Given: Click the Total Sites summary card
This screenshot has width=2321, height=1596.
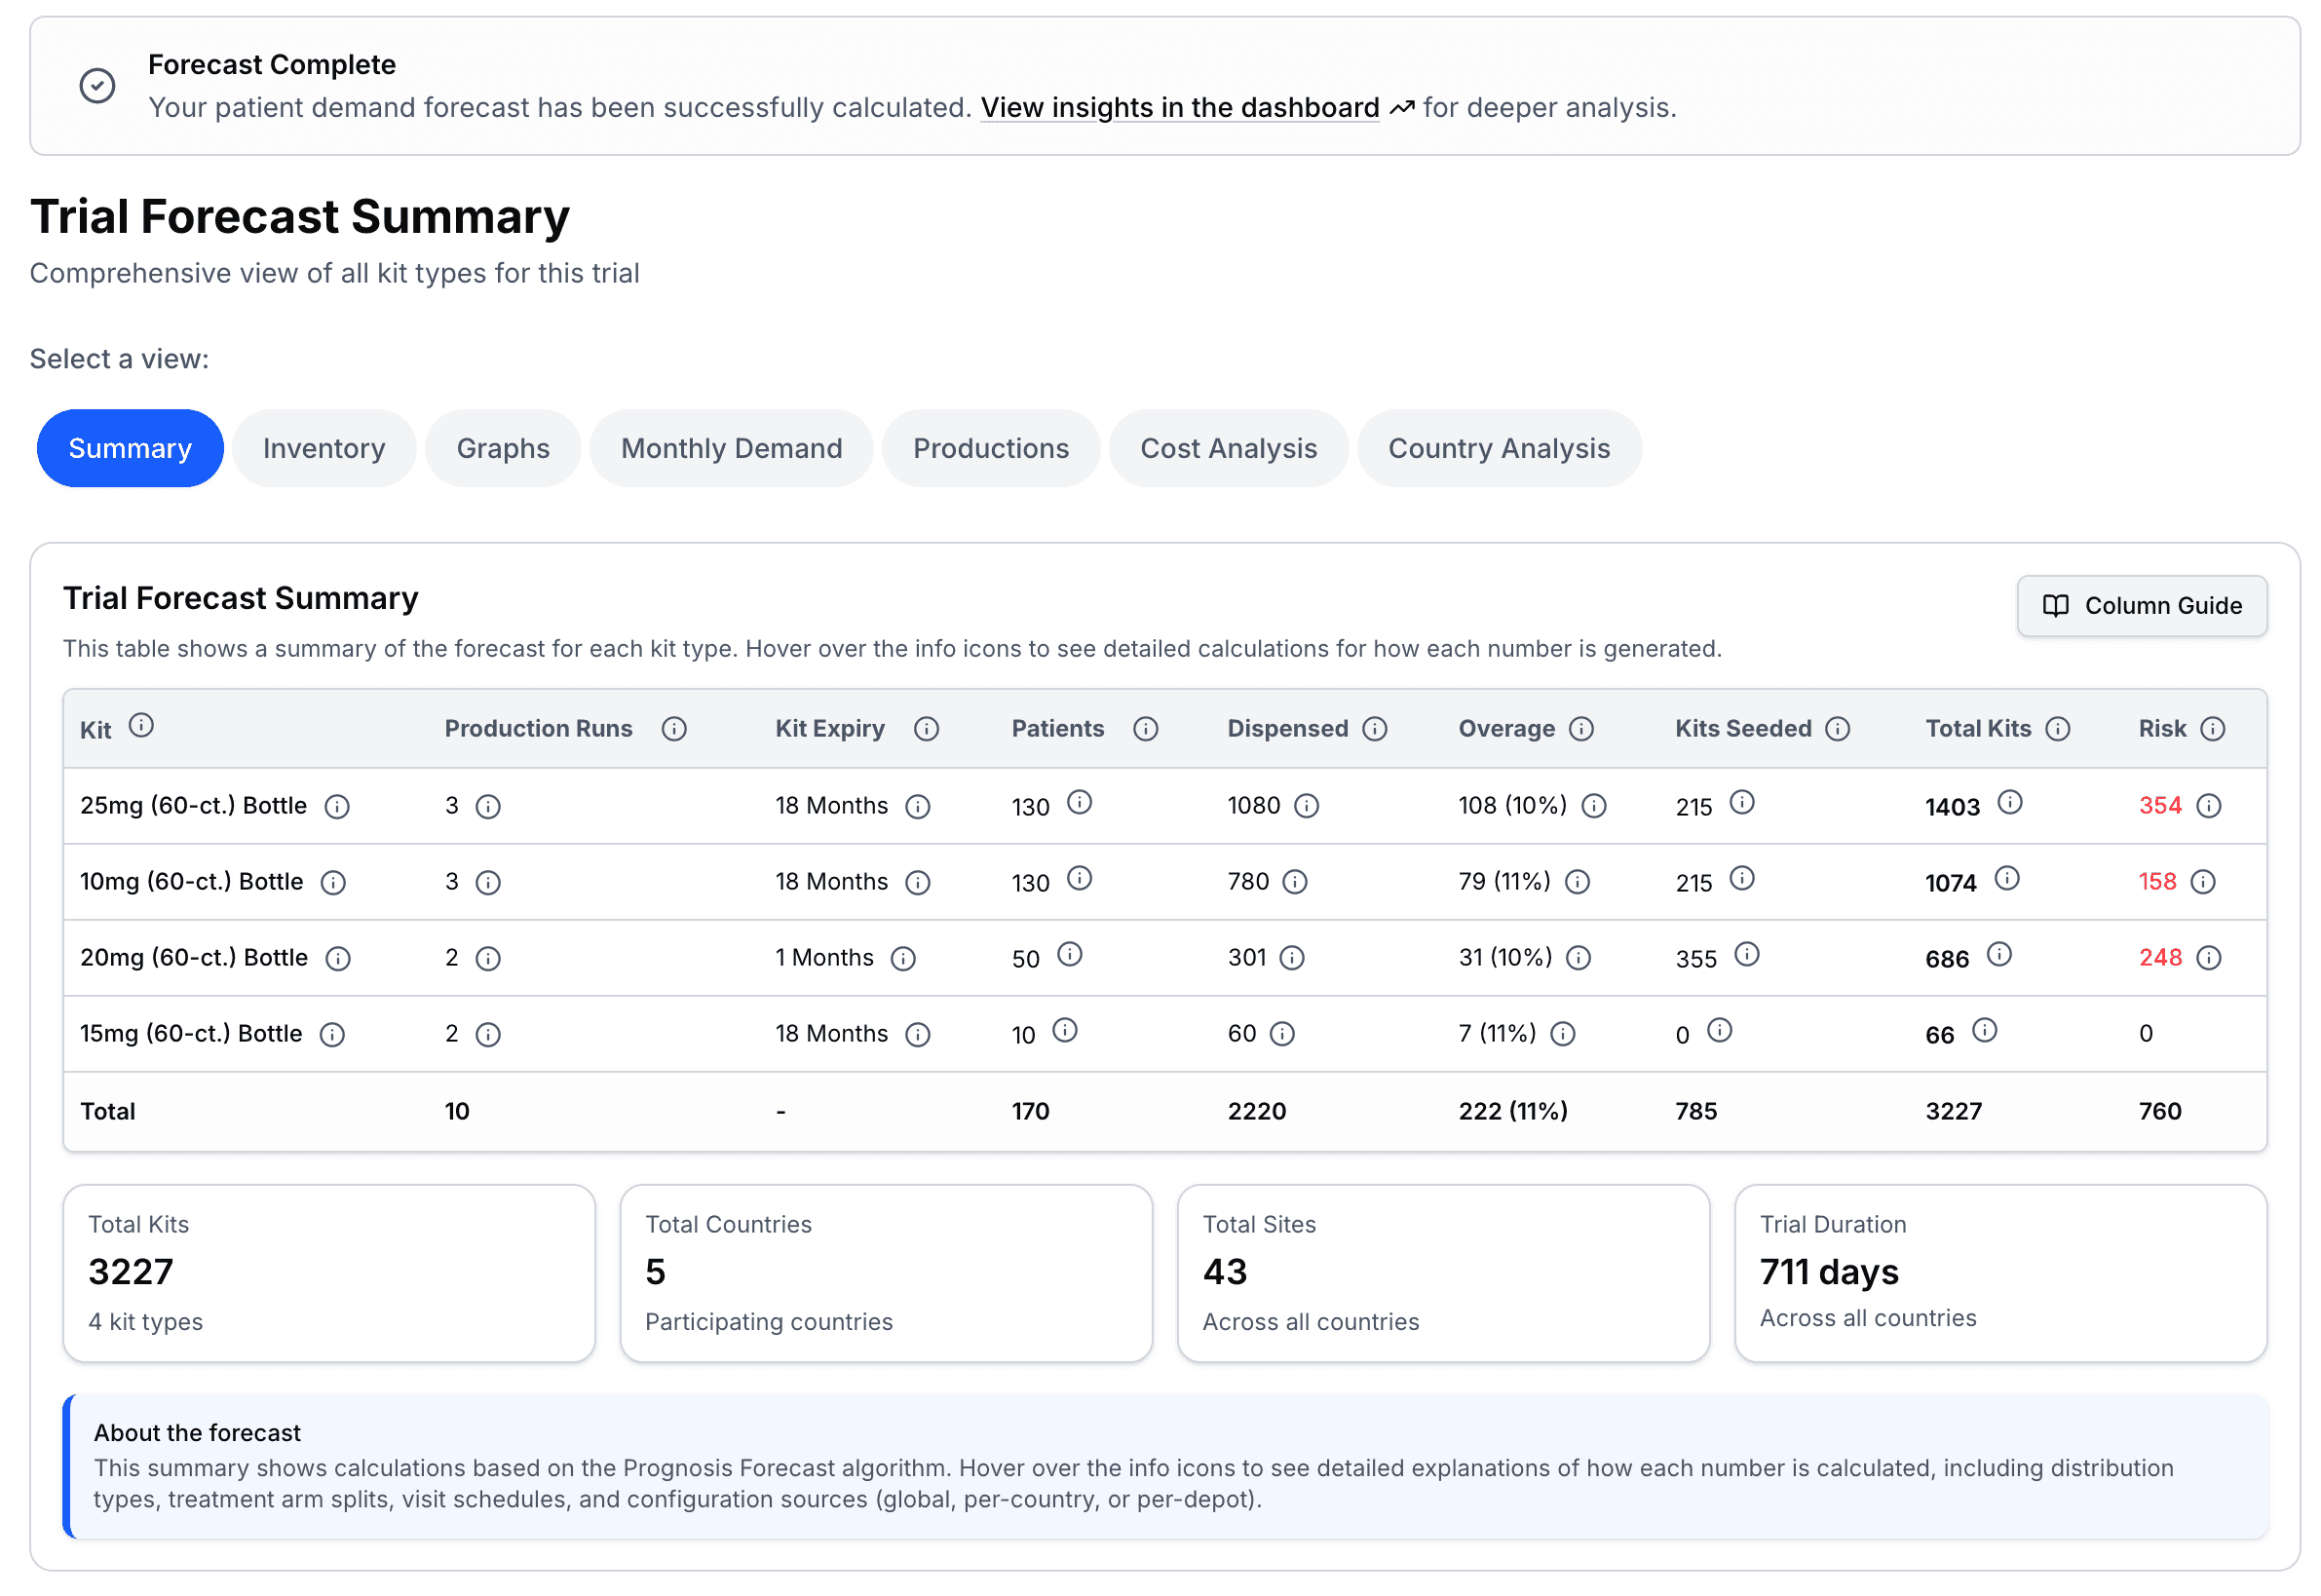Looking at the screenshot, I should 1442,1273.
